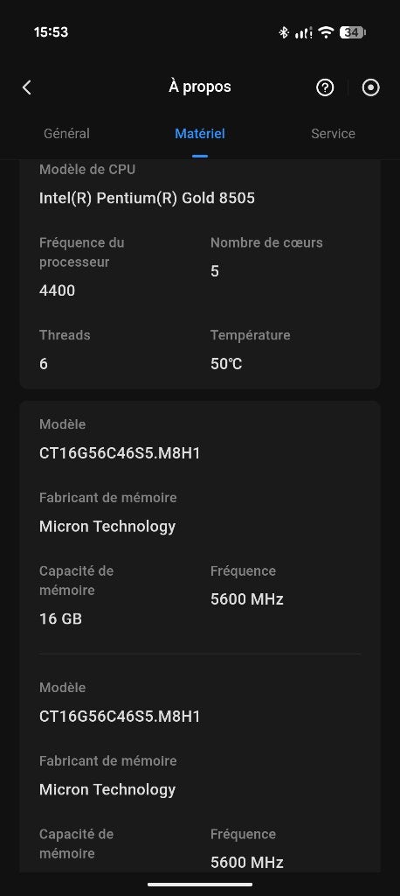
Task: Switch to the Général tab
Action: (66, 134)
